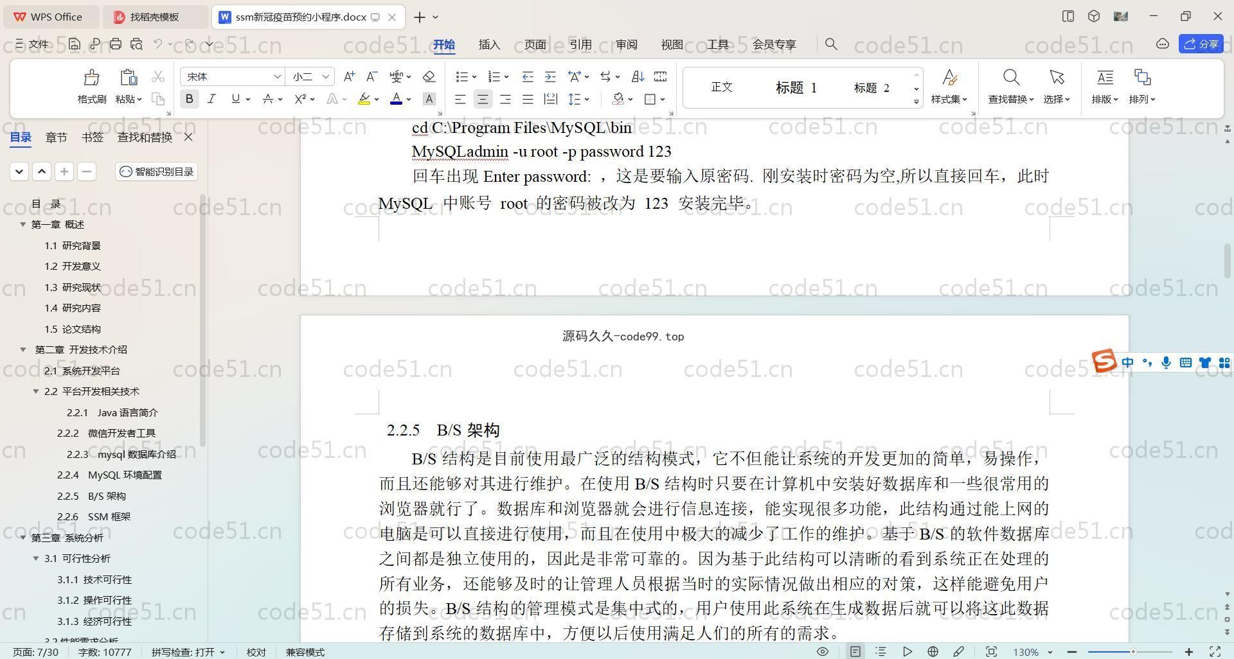The width and height of the screenshot is (1234, 659).
Task: Align text right
Action: [x=505, y=99]
